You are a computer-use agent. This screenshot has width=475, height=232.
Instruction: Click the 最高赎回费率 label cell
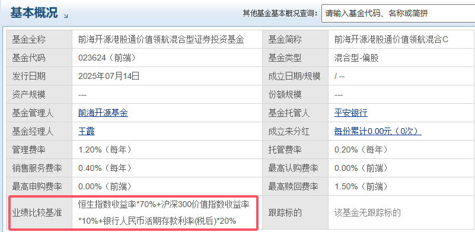(295, 186)
